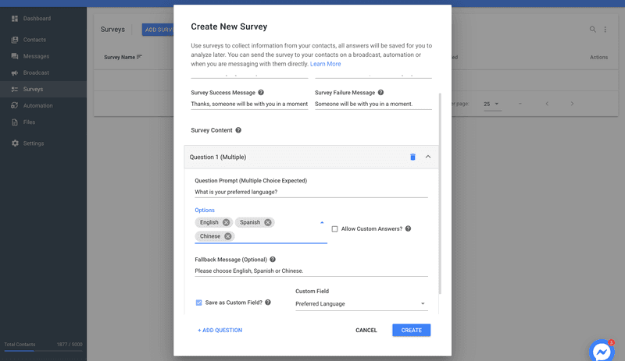625x361 pixels.
Task: Click the Survey Name column header
Action: (120, 58)
